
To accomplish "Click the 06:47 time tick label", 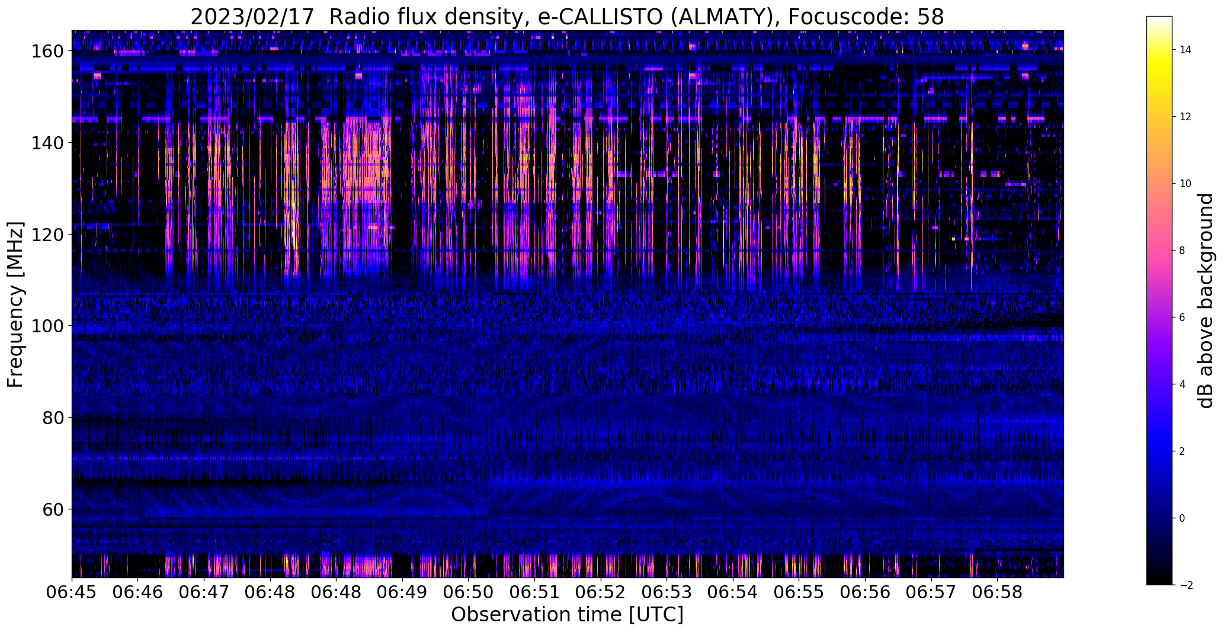I will click(204, 592).
